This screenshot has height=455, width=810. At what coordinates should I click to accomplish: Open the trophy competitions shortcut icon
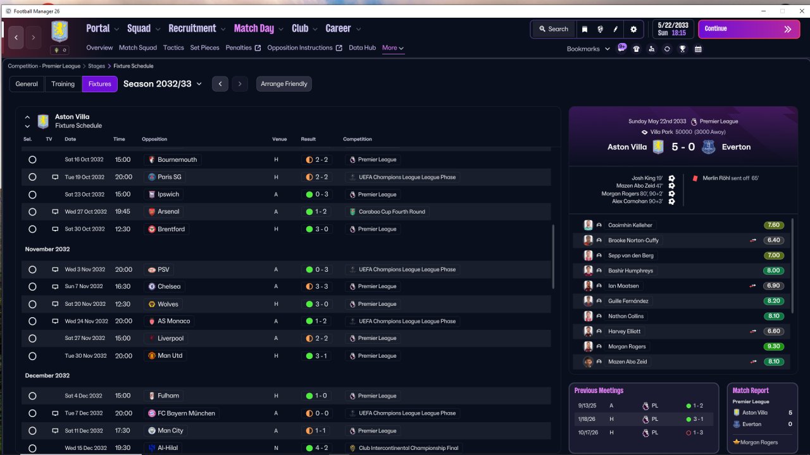pyautogui.click(x=683, y=49)
